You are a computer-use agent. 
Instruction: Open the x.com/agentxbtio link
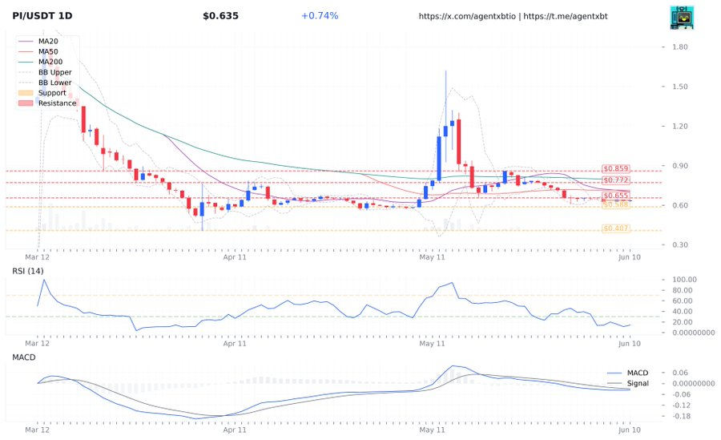[x=467, y=16]
